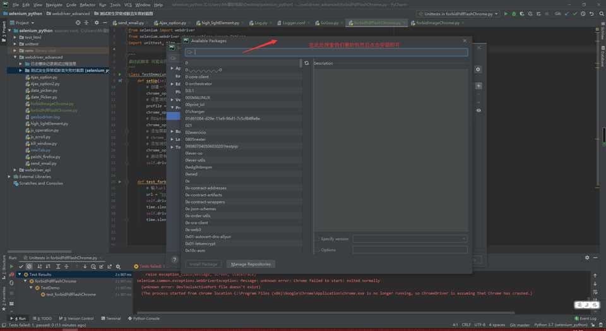Switch to forbidImageChrome.py editor tab
Image resolution: width=606 pixels, height=331 pixels.
(x=437, y=23)
